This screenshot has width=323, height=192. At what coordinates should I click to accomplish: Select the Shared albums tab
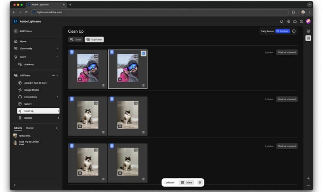[x=30, y=128]
